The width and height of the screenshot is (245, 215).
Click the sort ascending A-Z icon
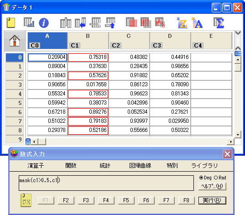click(x=182, y=23)
